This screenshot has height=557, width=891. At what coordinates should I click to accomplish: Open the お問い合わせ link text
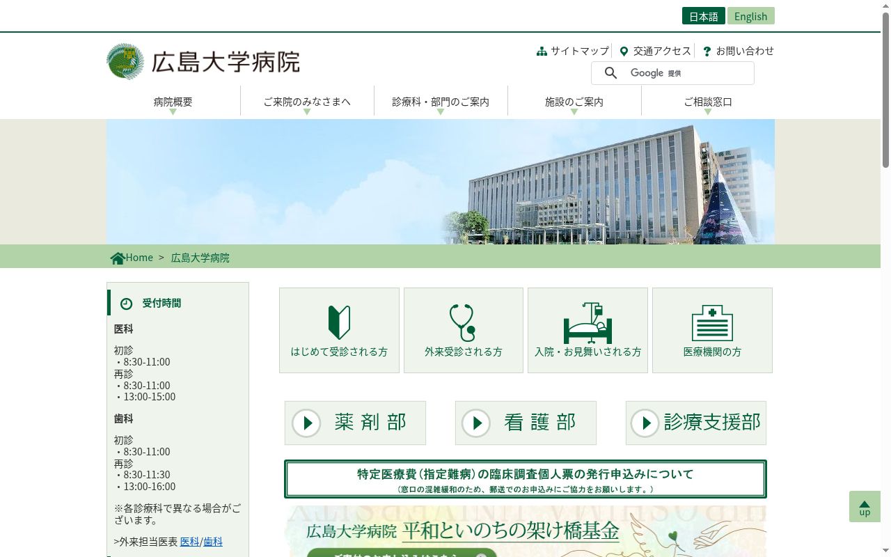coord(745,51)
